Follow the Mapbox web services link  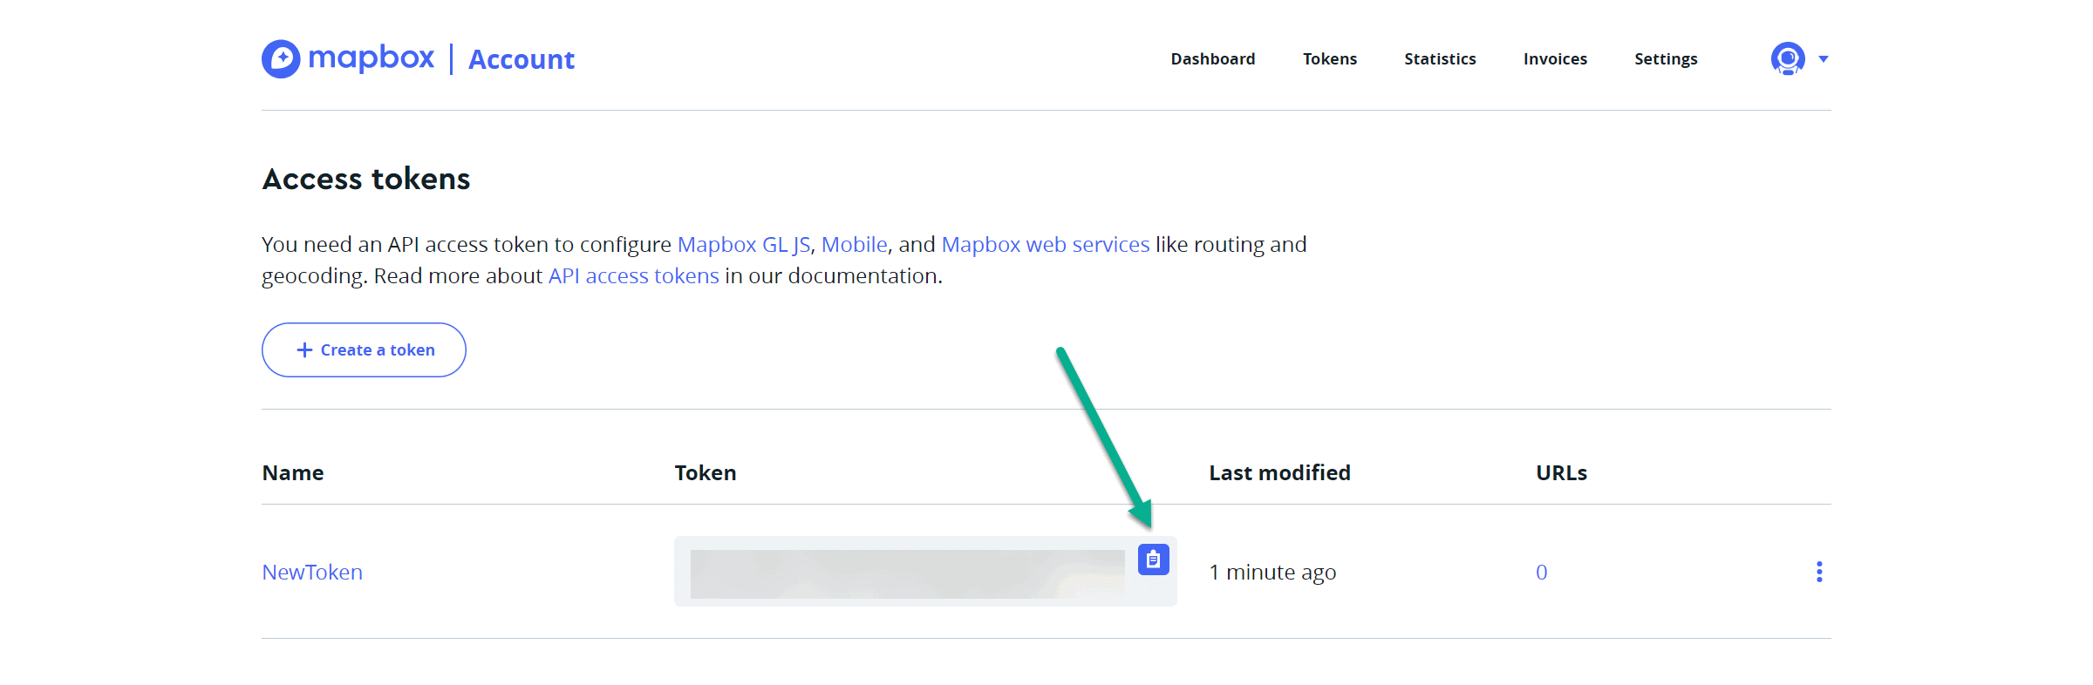1046,245
